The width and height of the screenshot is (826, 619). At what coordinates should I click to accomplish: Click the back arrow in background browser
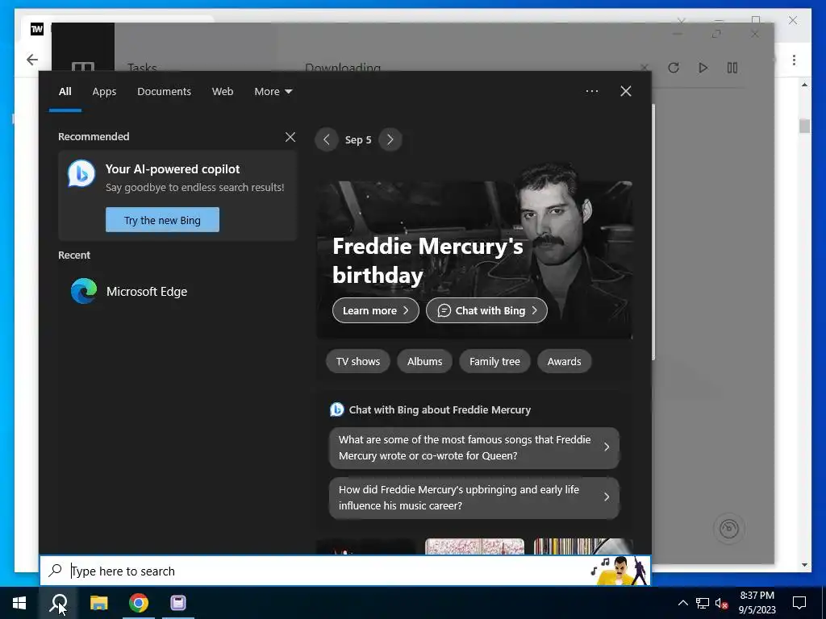[x=32, y=60]
